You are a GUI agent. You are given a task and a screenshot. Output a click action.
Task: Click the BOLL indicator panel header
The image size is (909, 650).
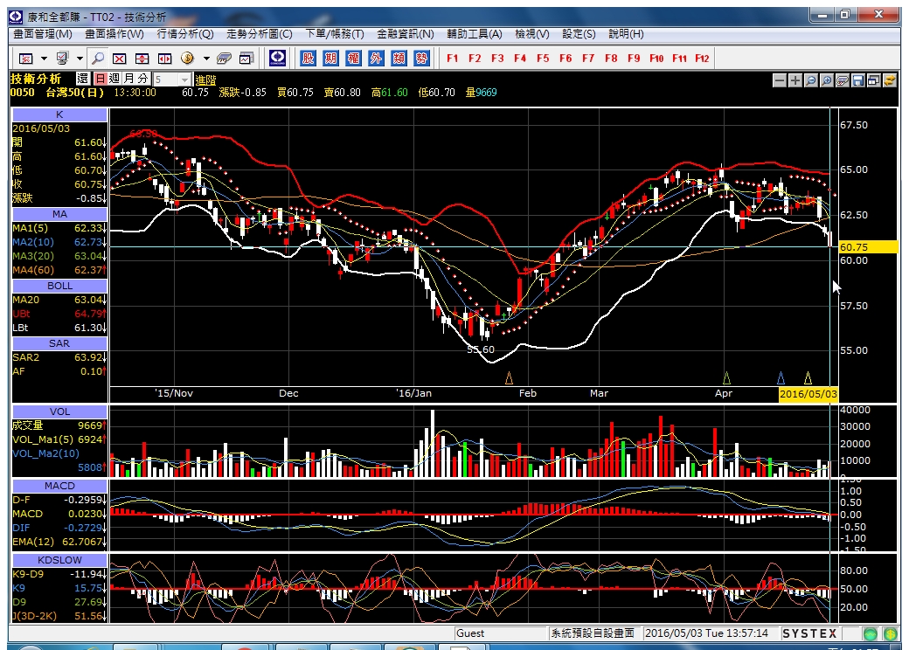[59, 287]
